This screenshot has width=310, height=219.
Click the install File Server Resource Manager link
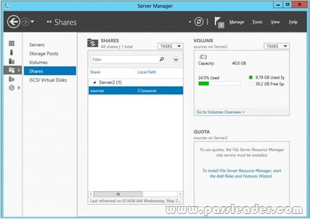241,174
